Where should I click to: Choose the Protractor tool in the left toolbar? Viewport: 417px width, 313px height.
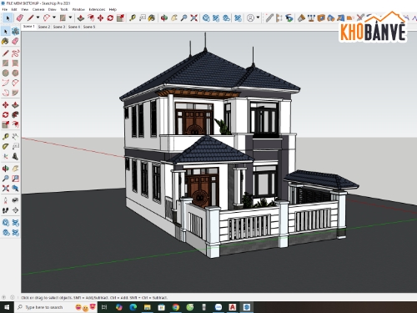[x=5, y=146]
